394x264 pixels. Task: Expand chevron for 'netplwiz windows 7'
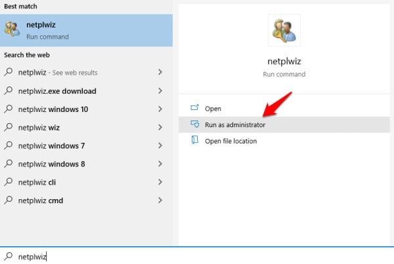[160, 145]
